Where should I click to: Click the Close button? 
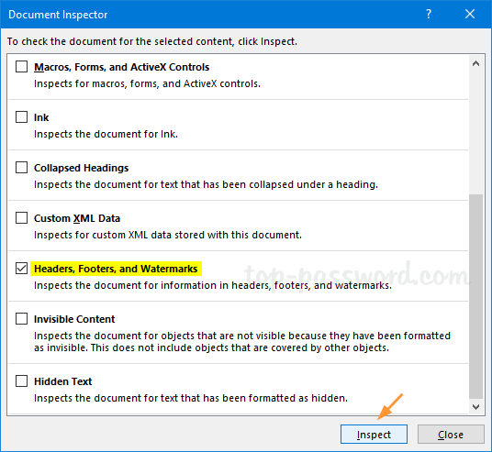pyautogui.click(x=451, y=435)
